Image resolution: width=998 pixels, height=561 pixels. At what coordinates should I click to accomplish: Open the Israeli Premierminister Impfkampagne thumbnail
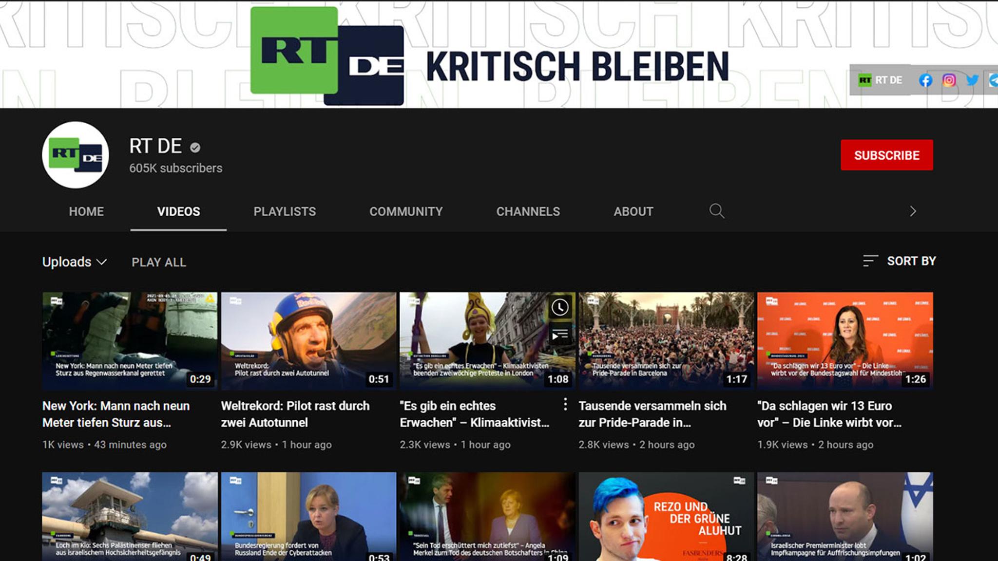[x=845, y=516]
